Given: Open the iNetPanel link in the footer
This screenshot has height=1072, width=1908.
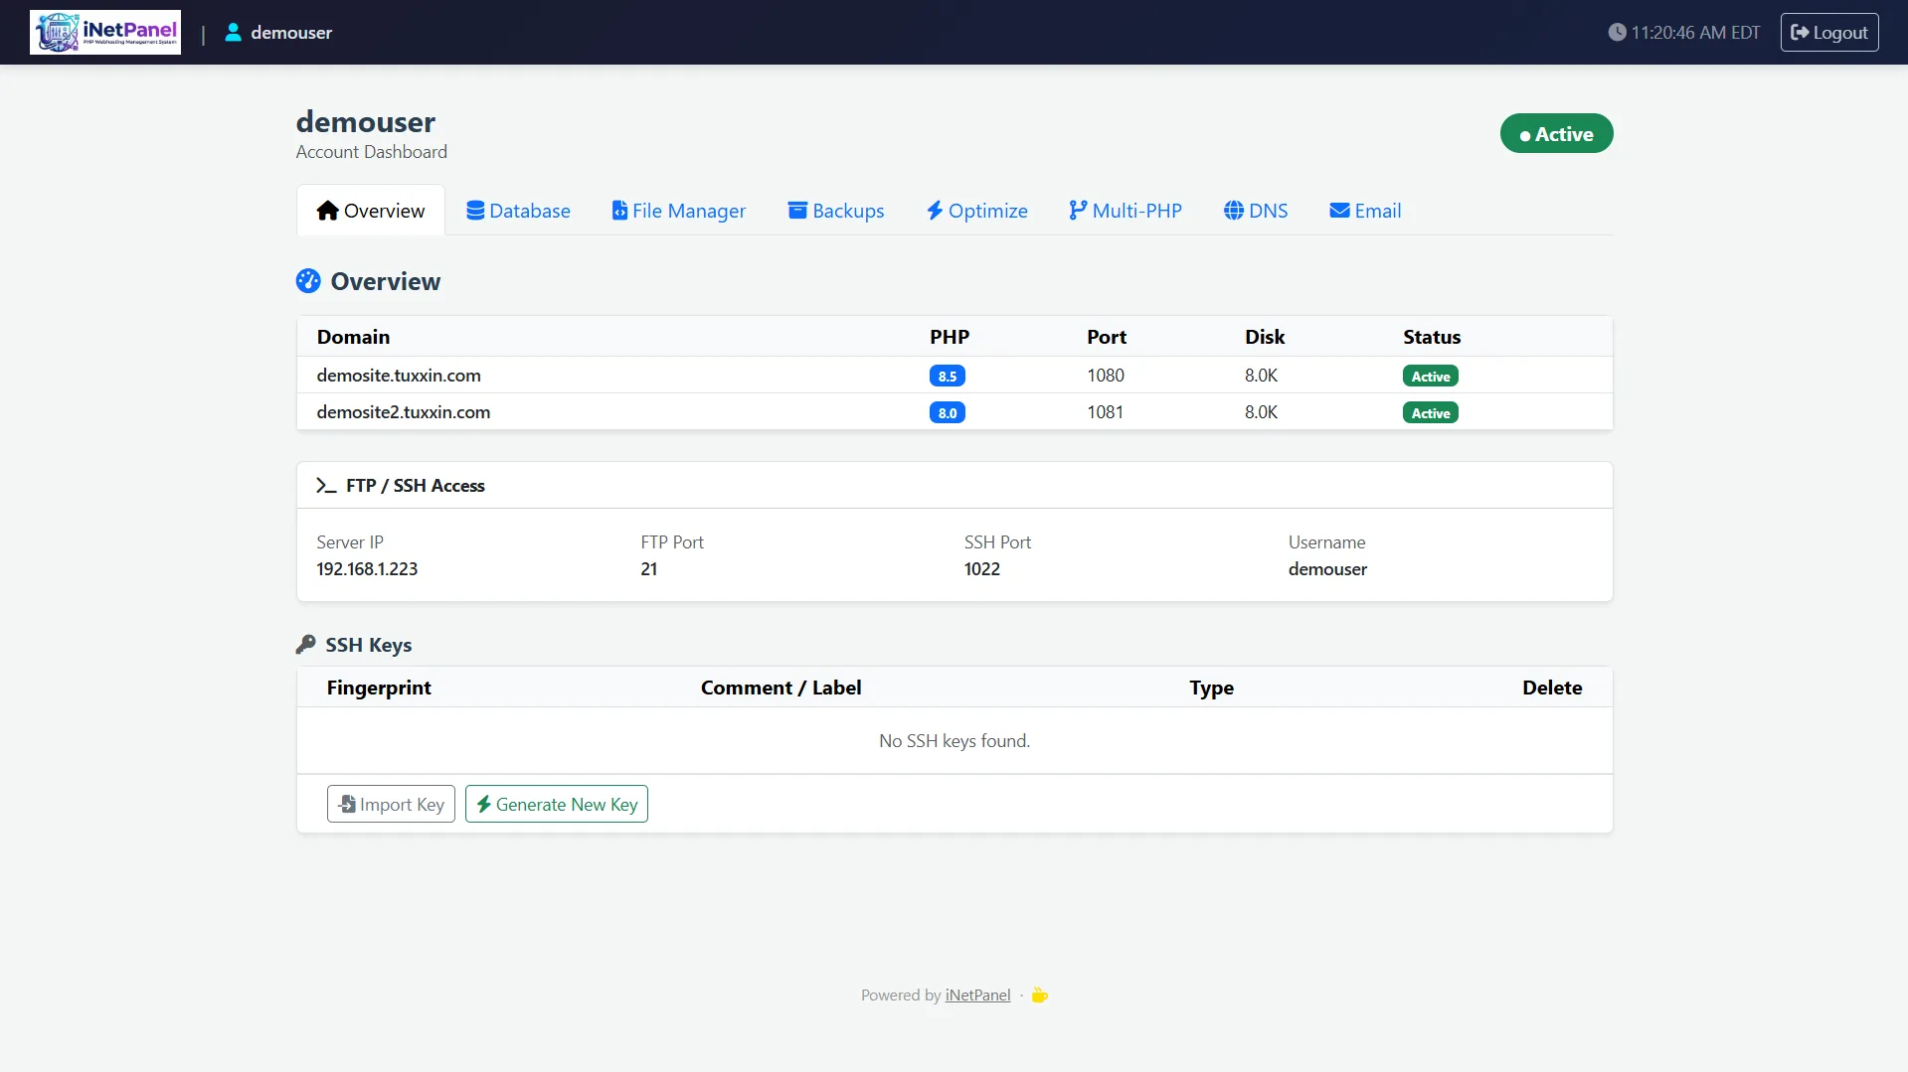Looking at the screenshot, I should click(x=976, y=994).
